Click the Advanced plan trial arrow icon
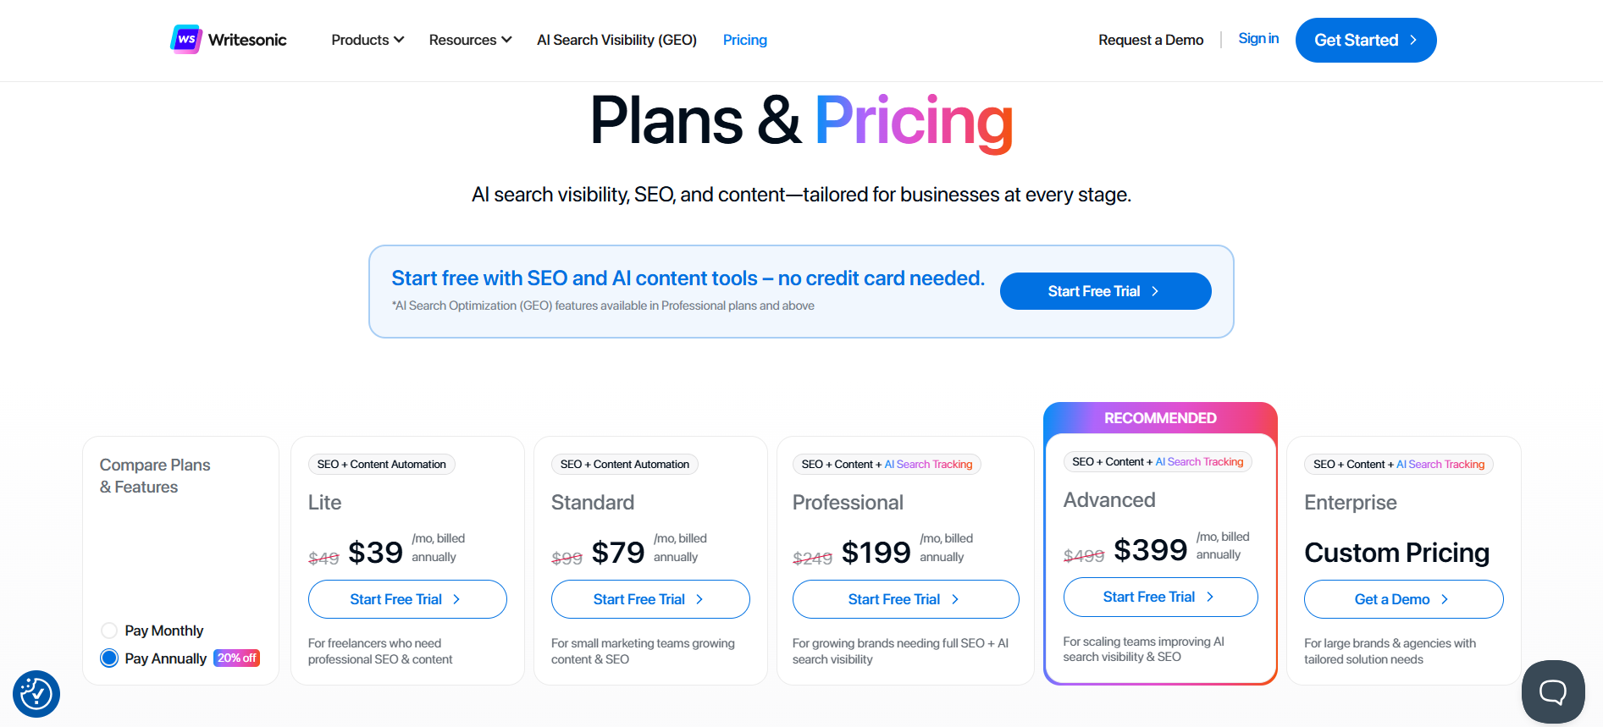The image size is (1603, 727). click(1210, 597)
